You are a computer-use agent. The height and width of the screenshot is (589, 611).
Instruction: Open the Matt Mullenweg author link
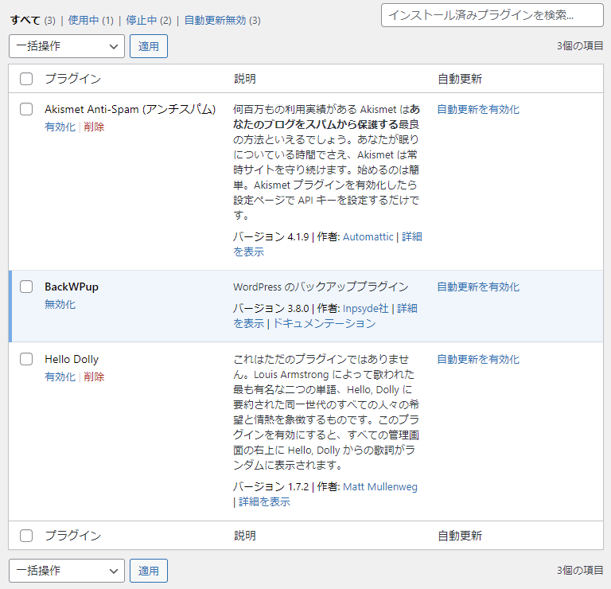click(380, 487)
